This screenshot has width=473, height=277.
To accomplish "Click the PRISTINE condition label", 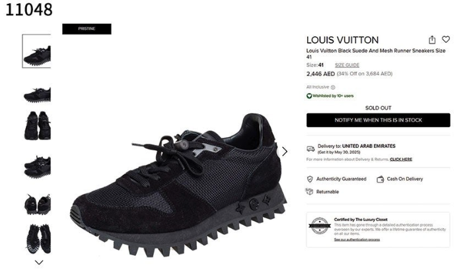I will tap(87, 29).
